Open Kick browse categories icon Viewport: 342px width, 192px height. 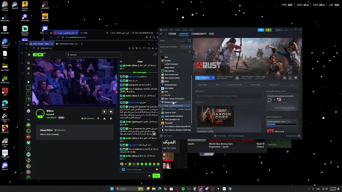click(28, 68)
